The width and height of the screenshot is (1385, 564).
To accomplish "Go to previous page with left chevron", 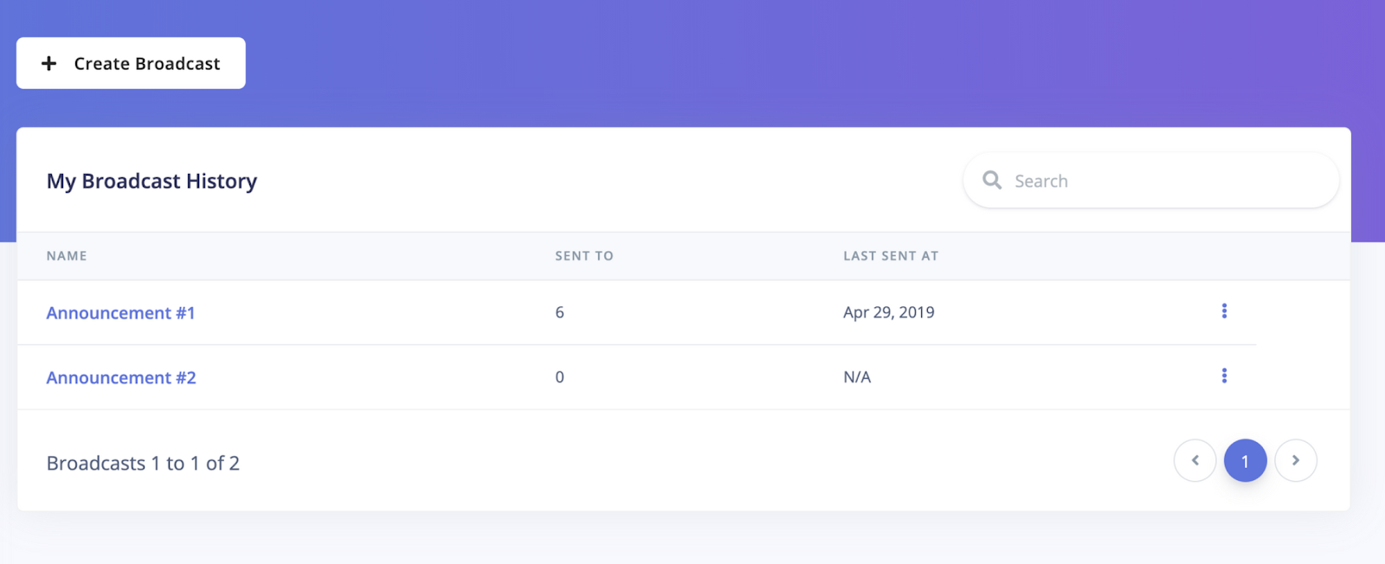I will 1195,461.
